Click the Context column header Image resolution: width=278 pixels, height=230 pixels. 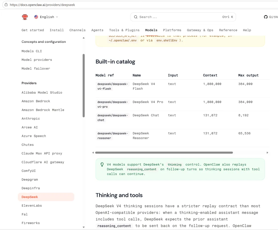point(210,75)
